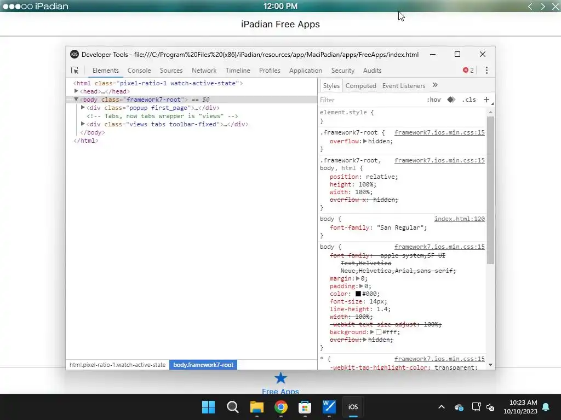The width and height of the screenshot is (561, 420).
Task: Click the Styles Filter input field
Action: coord(370,100)
